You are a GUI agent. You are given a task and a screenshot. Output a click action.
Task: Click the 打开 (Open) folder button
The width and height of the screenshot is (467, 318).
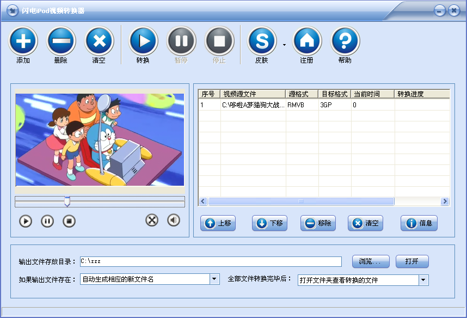coord(412,261)
